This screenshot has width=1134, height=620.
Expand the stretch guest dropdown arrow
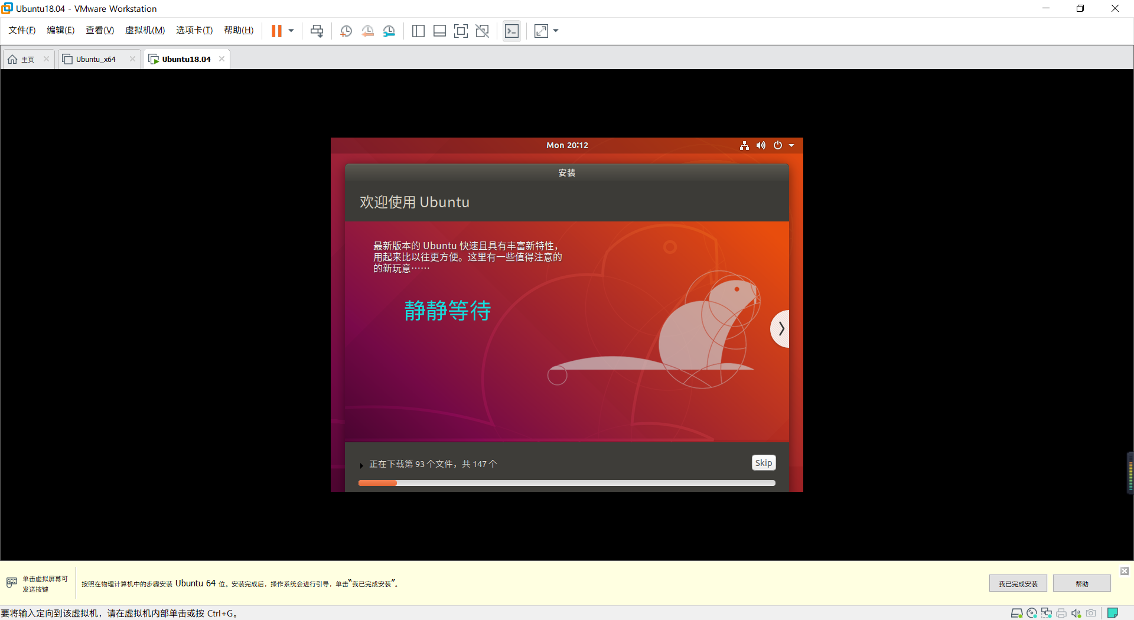coord(556,31)
